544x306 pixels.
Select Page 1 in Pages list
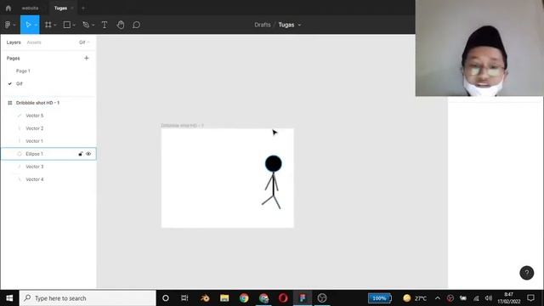(x=23, y=71)
